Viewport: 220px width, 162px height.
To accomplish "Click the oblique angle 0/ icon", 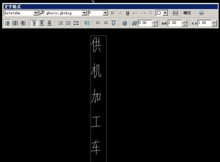I will tap(134, 23).
